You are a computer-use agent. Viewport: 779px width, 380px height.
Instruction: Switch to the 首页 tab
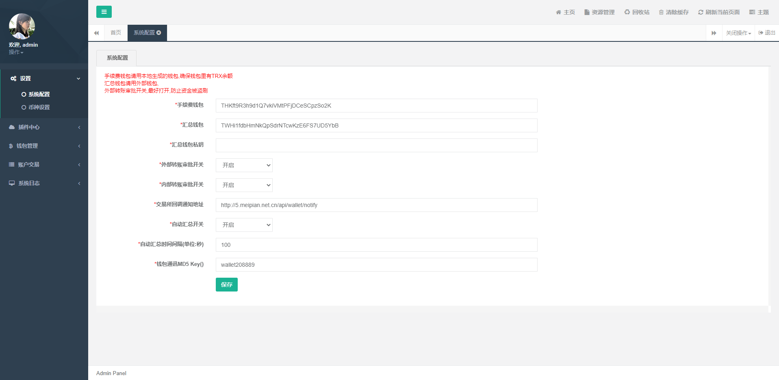116,32
